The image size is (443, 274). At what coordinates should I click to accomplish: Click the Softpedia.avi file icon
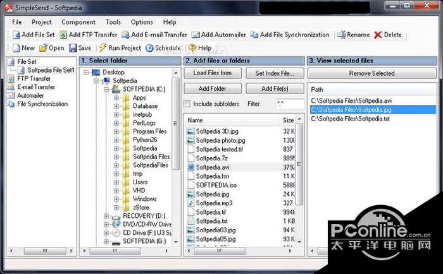pos(191,167)
